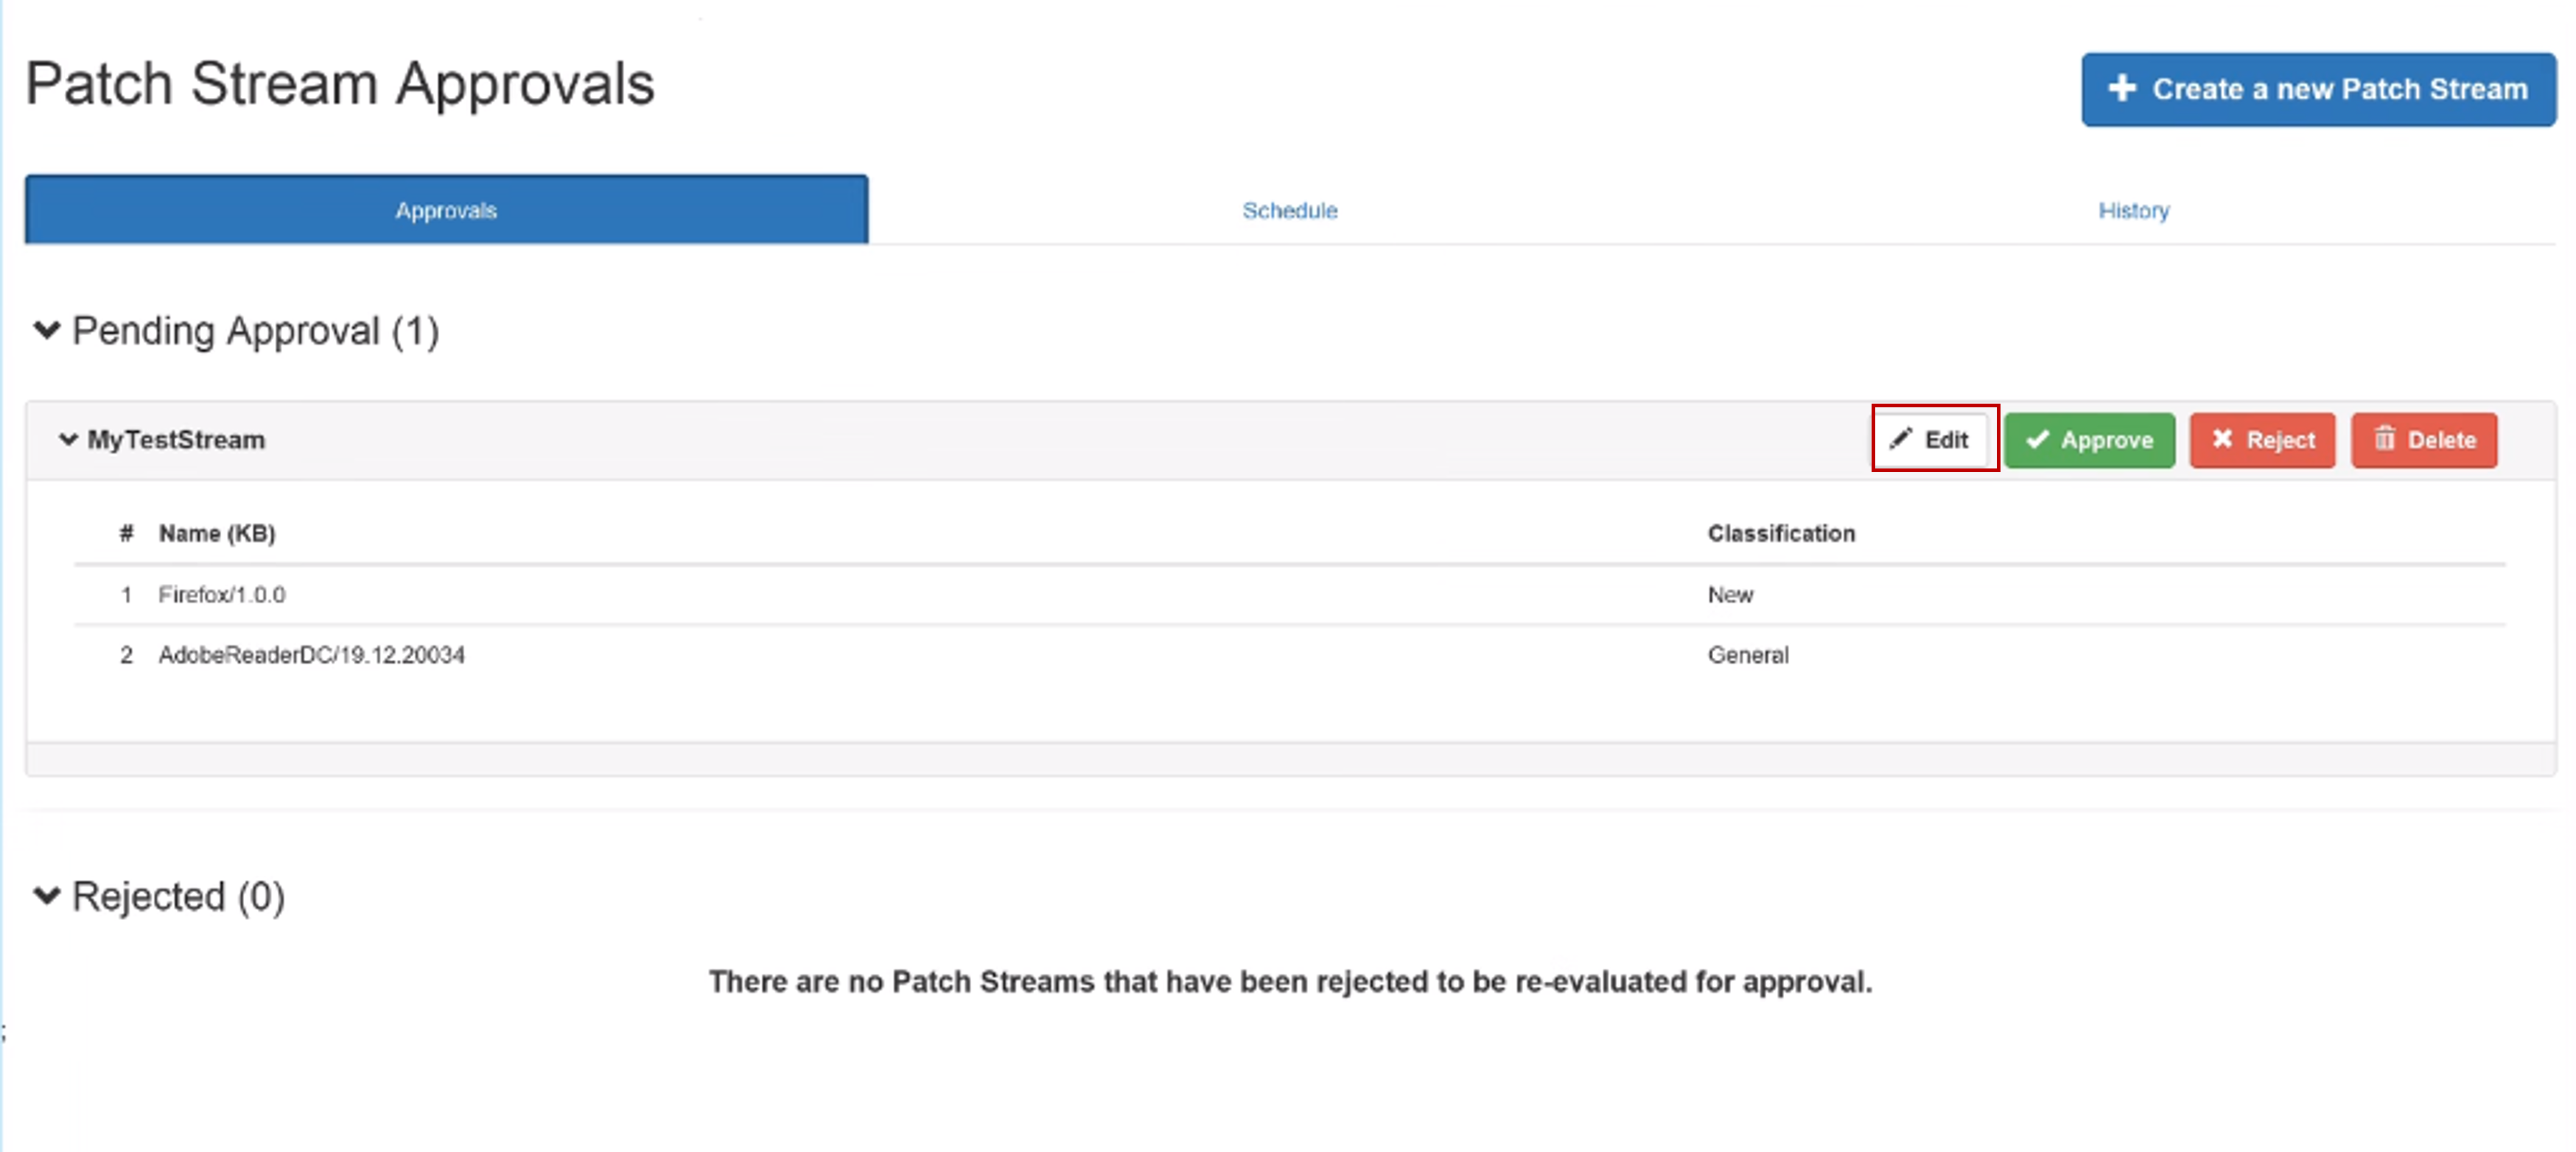Click the AdobeReaderDC/19.12.20034 patch row
The width and height of the screenshot is (2576, 1152).
(311, 655)
